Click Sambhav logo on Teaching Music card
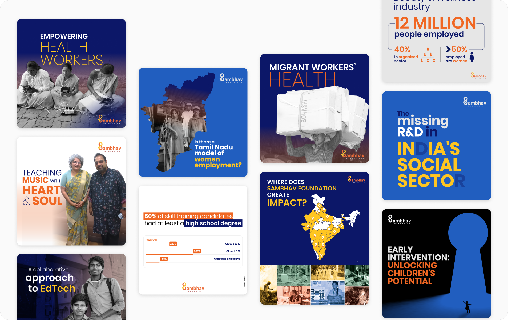This screenshot has width=508, height=320. 110,147
